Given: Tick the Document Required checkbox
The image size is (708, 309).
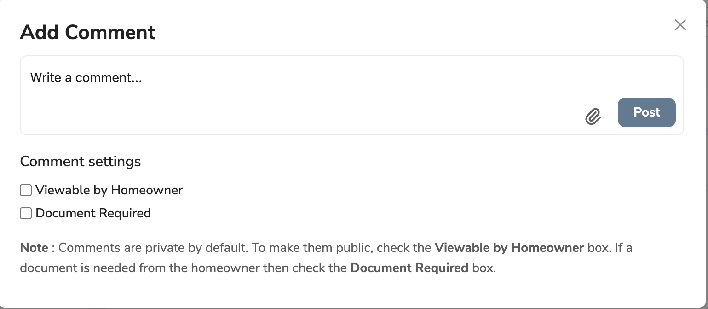Looking at the screenshot, I should click(26, 213).
